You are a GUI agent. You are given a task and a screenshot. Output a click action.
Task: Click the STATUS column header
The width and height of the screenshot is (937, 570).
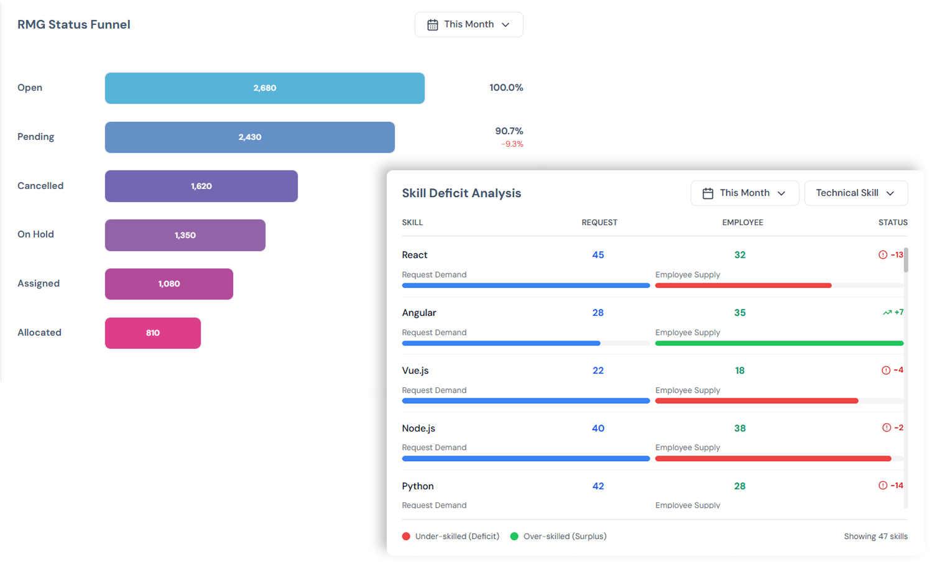coord(892,223)
